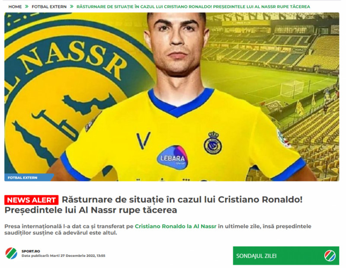The image size is (346, 268).
Task: Click the V brand logo on jersey
Action: coord(143,140)
